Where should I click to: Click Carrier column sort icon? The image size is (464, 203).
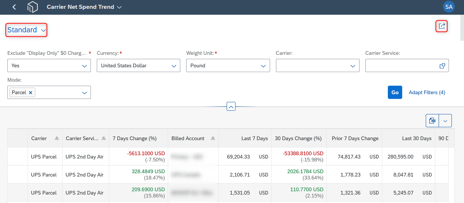pos(57,139)
